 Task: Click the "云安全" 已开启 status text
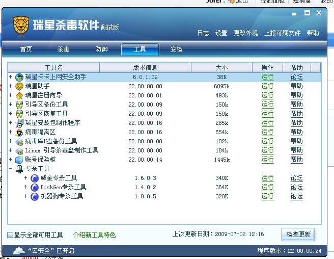click(51, 251)
